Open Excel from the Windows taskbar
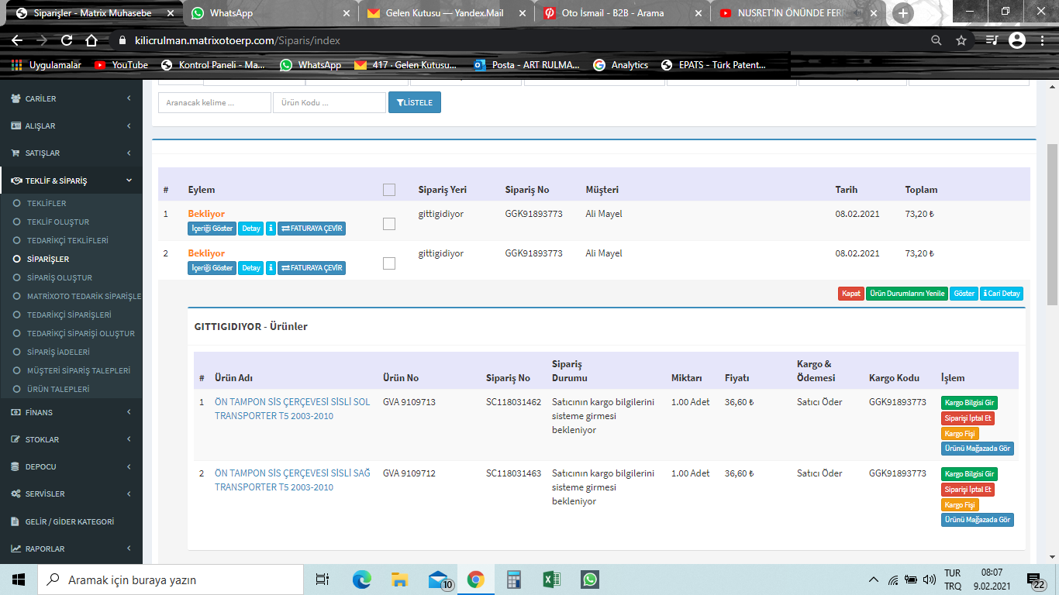The image size is (1059, 595). pyautogui.click(x=551, y=580)
